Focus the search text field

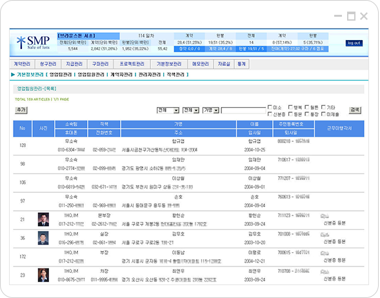[x=244, y=110]
